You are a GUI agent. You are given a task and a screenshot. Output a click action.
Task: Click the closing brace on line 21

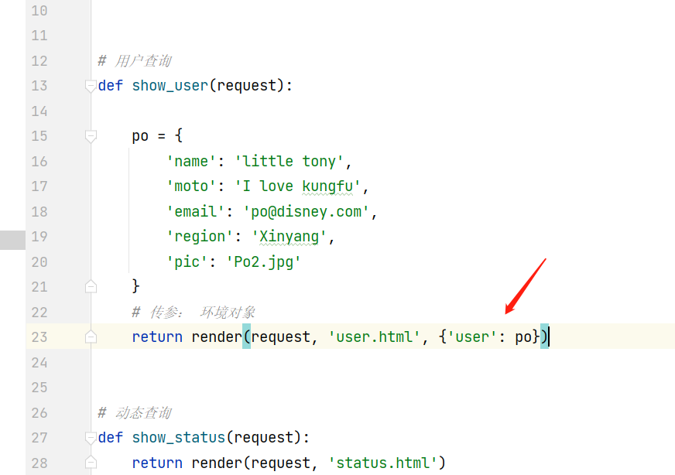point(135,285)
